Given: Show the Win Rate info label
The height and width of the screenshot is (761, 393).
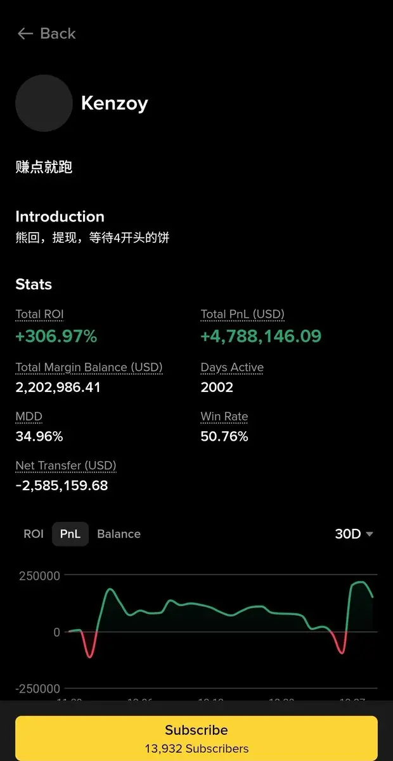Looking at the screenshot, I should pyautogui.click(x=224, y=417).
